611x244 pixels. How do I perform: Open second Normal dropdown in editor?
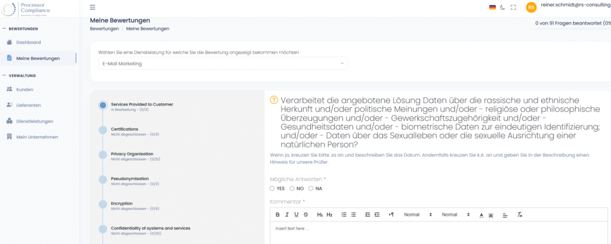click(456, 214)
